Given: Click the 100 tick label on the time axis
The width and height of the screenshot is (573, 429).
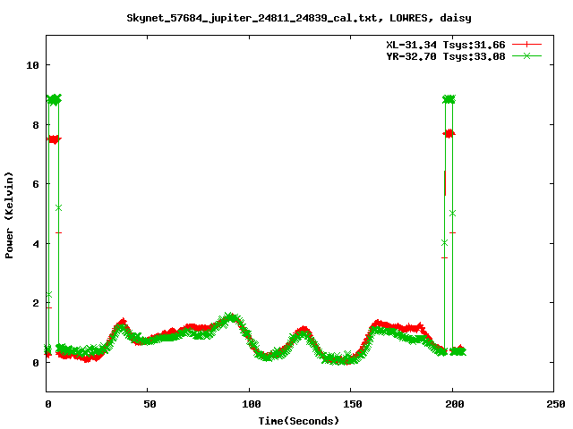Looking at the screenshot, I should (250, 404).
